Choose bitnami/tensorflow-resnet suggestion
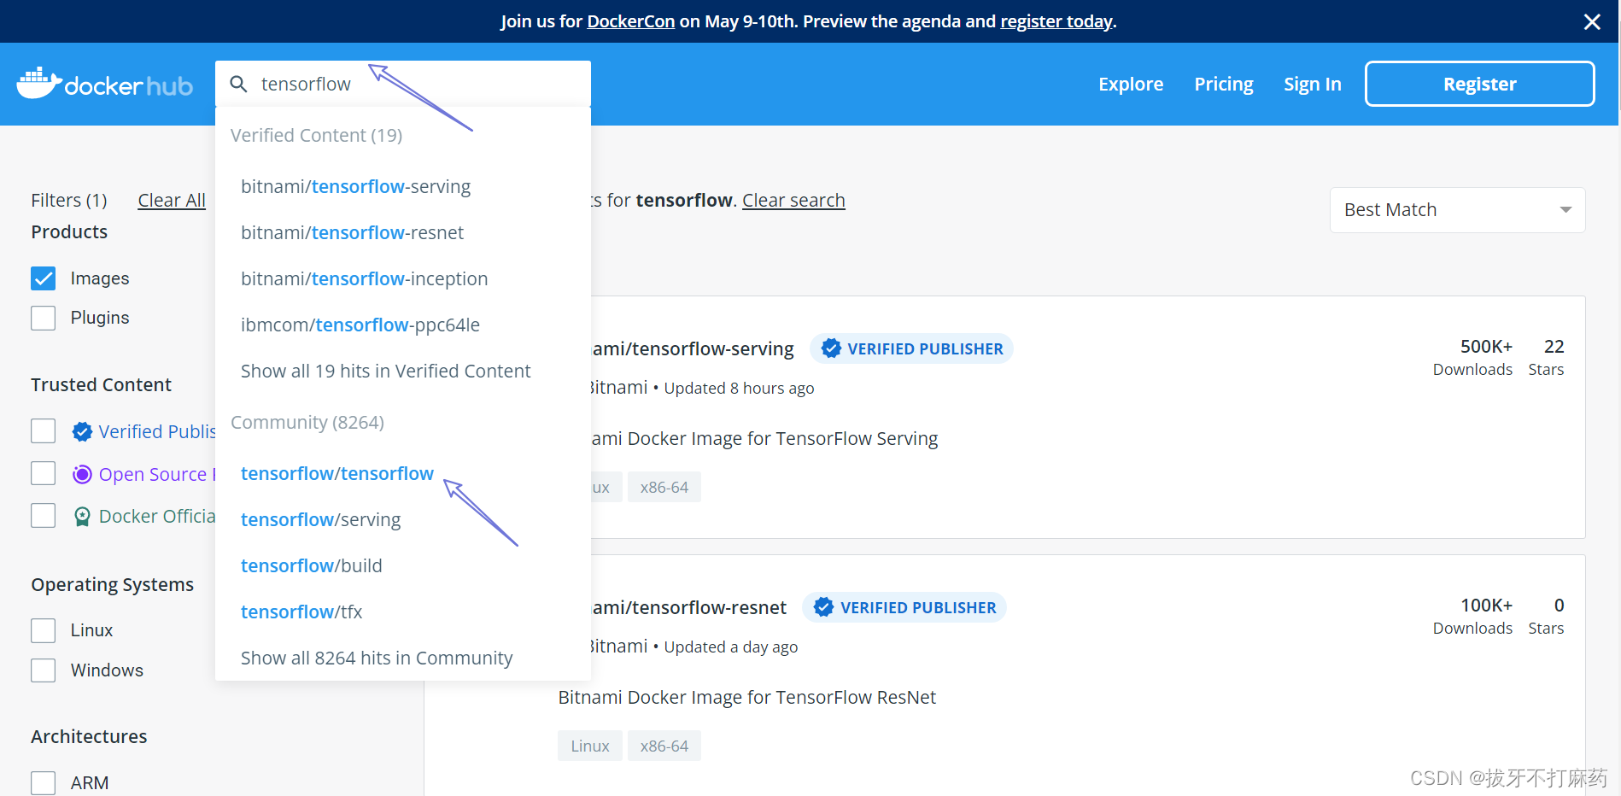The width and height of the screenshot is (1621, 796). click(x=352, y=232)
